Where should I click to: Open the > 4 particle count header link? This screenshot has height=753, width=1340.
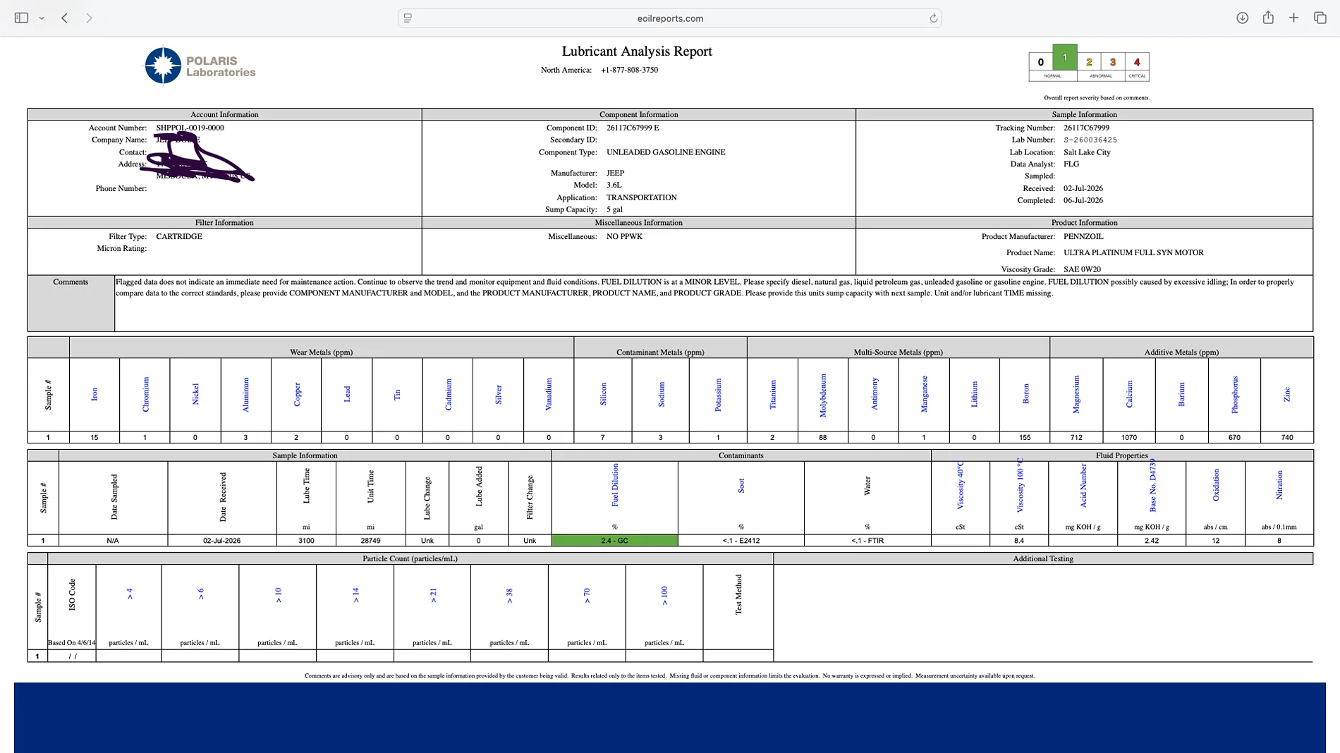[x=129, y=594]
